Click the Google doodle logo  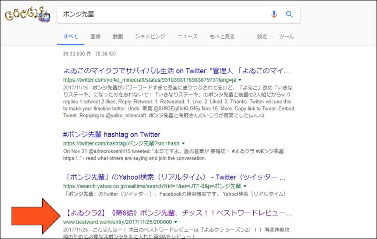pyautogui.click(x=28, y=14)
